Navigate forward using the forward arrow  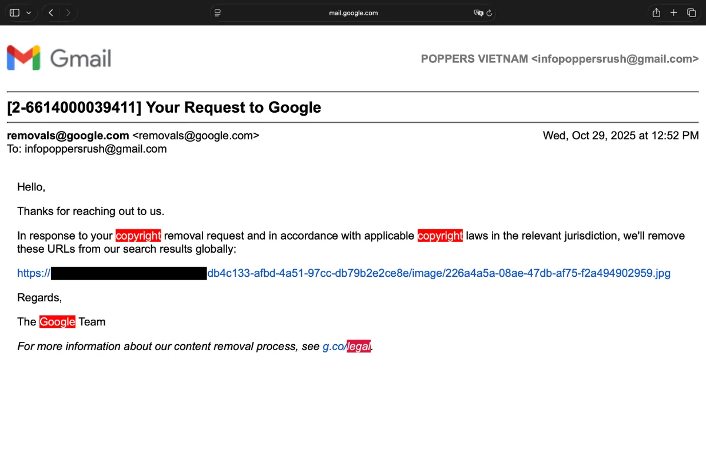coord(68,12)
